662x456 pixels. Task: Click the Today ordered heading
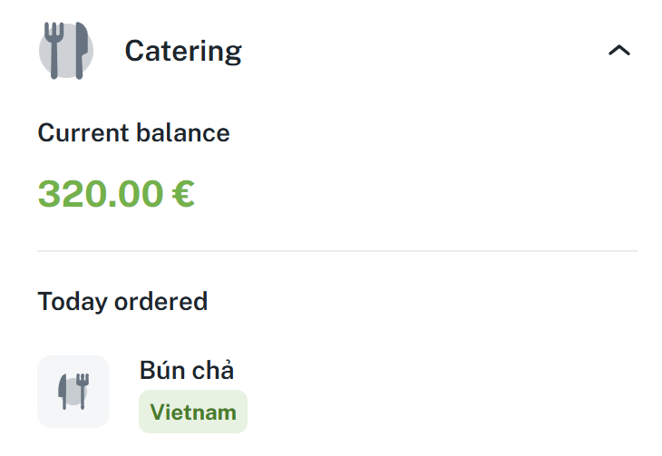(x=122, y=301)
